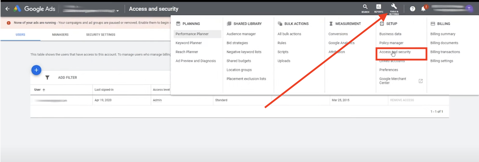This screenshot has width=479, height=162.
Task: Click the filter funnel icon
Action: (47, 77)
